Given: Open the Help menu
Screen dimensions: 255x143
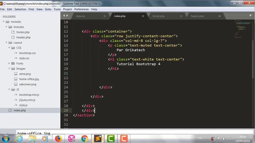Looking at the screenshot, I should 94,9.
